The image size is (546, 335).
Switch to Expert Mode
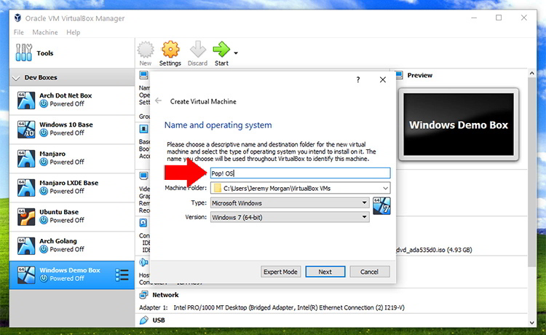280,272
